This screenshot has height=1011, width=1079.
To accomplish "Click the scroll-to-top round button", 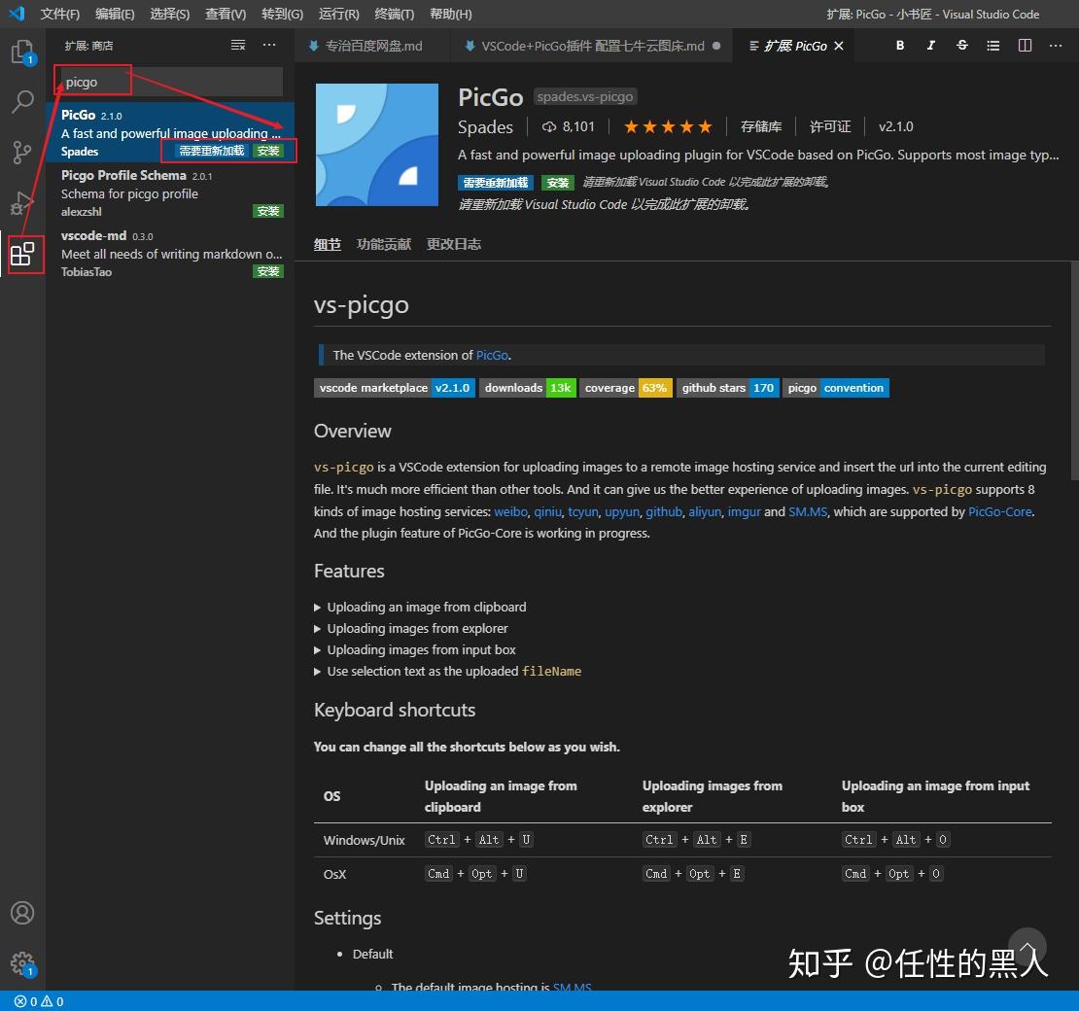I will pos(1027,946).
